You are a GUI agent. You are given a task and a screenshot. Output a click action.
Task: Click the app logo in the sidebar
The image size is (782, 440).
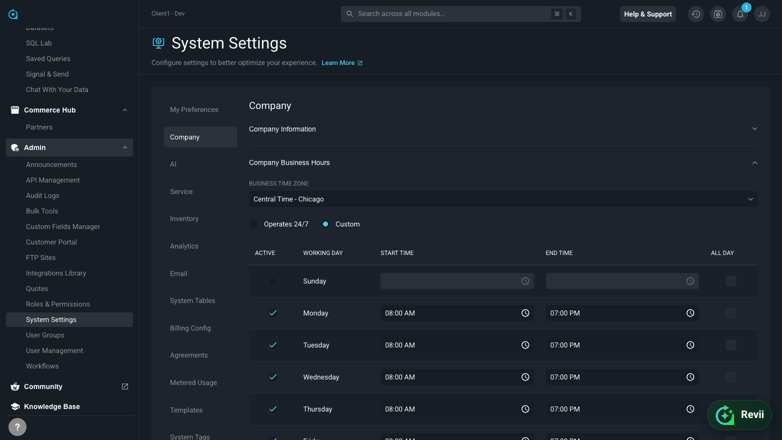coord(13,14)
